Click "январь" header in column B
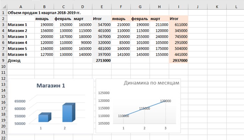Image resolution: width=244 pixels, height=140 pixels. pos(44,19)
